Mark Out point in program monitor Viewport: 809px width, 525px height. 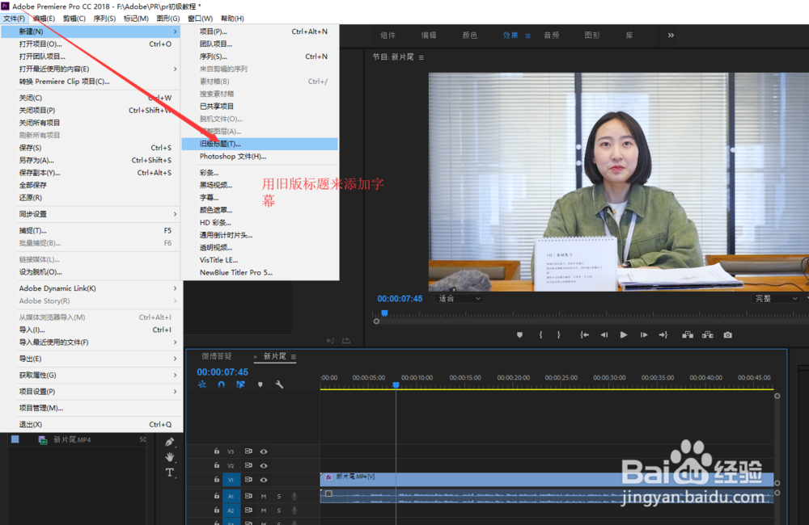point(559,335)
